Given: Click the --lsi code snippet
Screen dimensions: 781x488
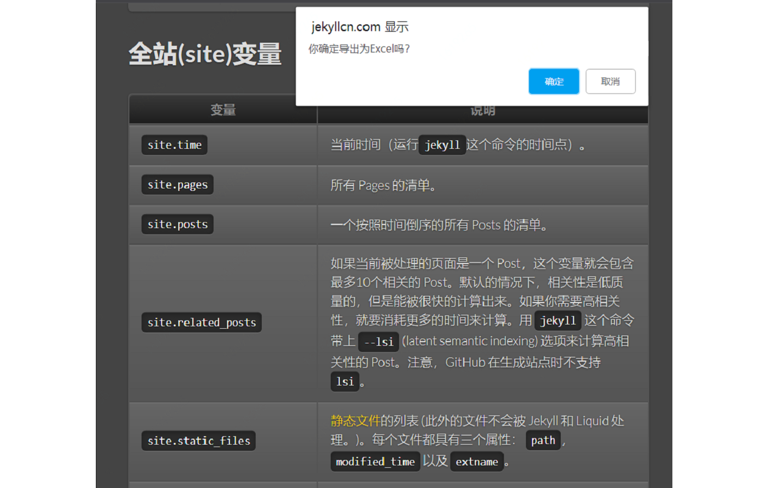Looking at the screenshot, I should pyautogui.click(x=378, y=342).
